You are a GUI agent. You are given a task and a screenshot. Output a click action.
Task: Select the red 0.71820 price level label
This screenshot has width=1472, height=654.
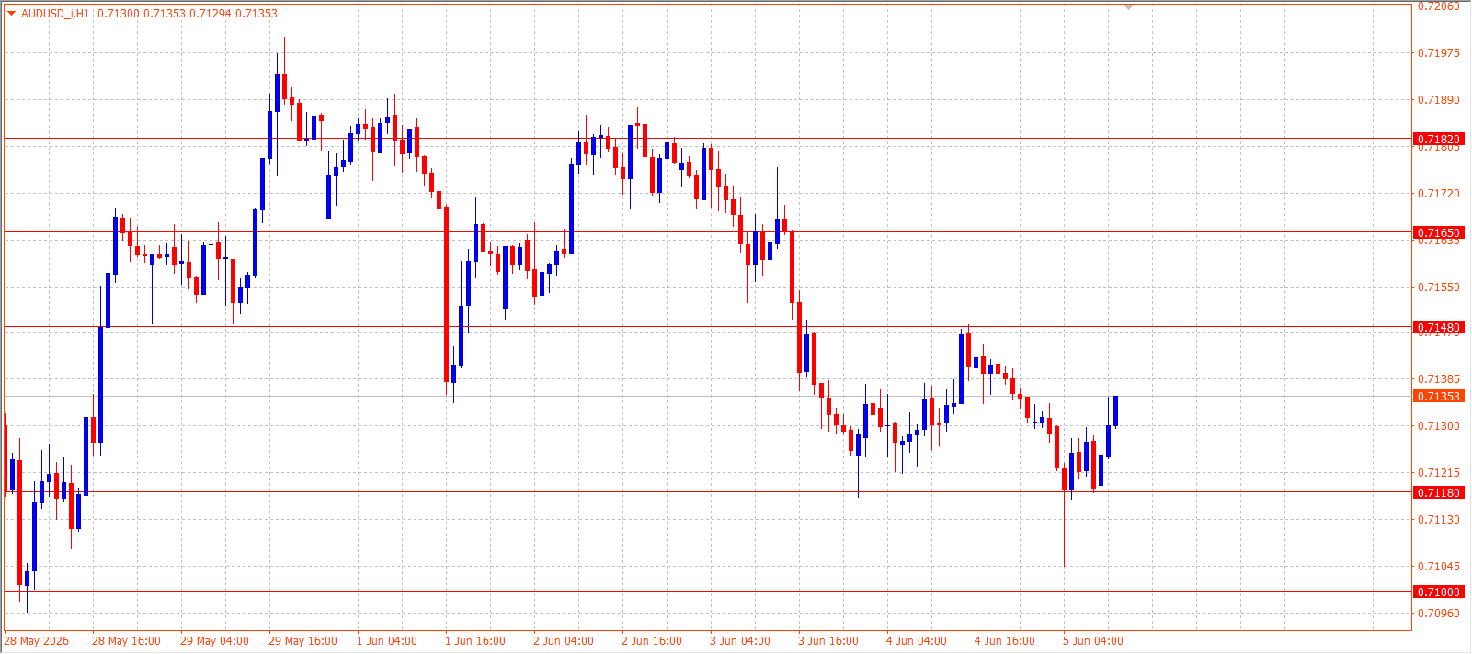pyautogui.click(x=1438, y=140)
